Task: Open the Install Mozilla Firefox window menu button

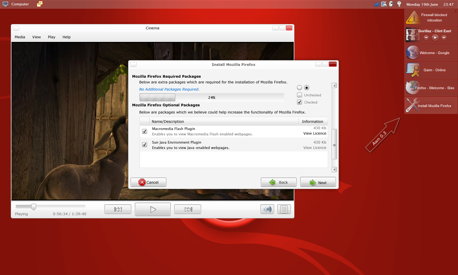Action: (133, 64)
